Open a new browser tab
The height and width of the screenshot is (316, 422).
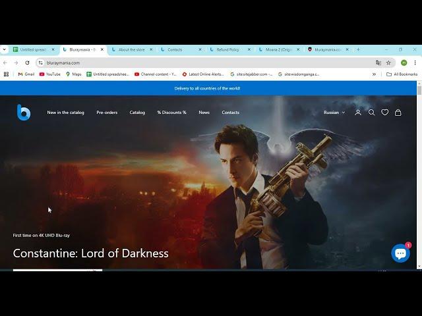[358, 50]
